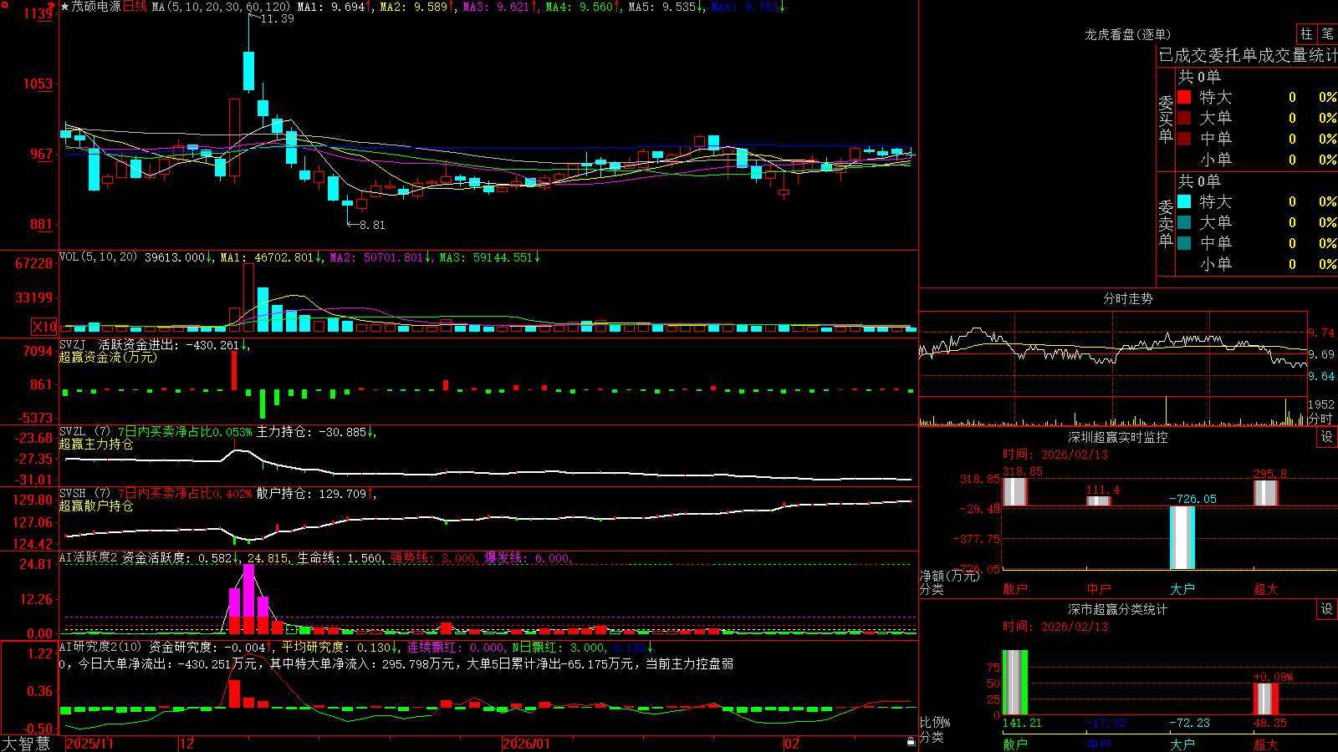Click 大户 category label in 深圳超赢实时监控
The height and width of the screenshot is (752, 1338).
point(1182,589)
